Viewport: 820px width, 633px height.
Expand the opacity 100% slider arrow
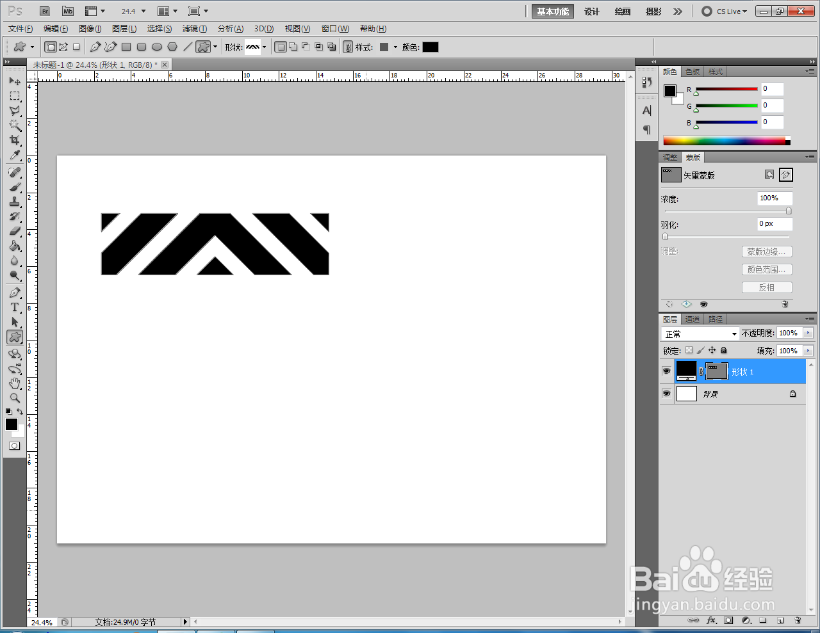point(808,333)
